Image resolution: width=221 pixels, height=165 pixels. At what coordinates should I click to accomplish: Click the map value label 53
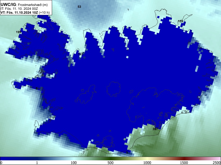tap(79, 7)
